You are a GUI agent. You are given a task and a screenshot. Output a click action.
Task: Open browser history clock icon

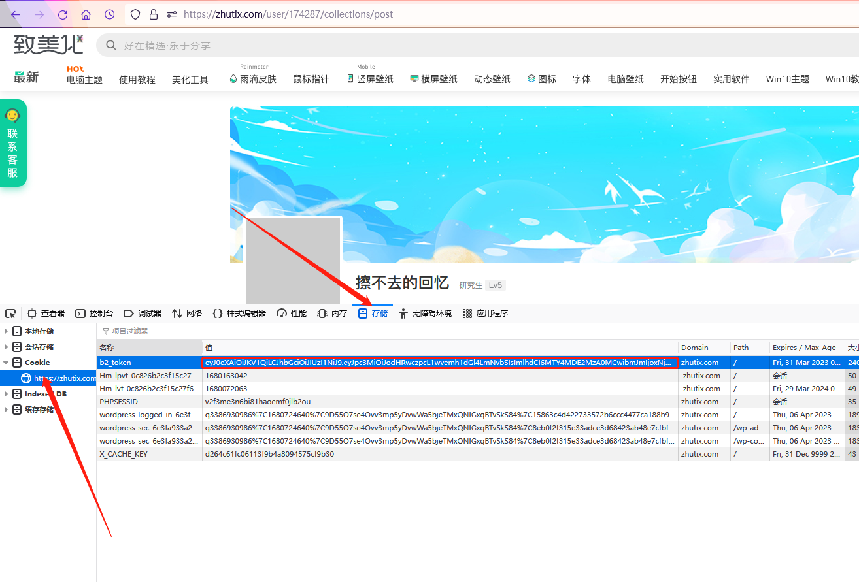(x=109, y=14)
